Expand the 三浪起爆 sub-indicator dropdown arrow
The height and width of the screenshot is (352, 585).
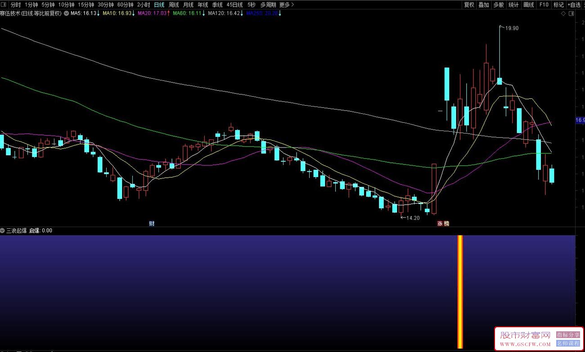coord(3,231)
